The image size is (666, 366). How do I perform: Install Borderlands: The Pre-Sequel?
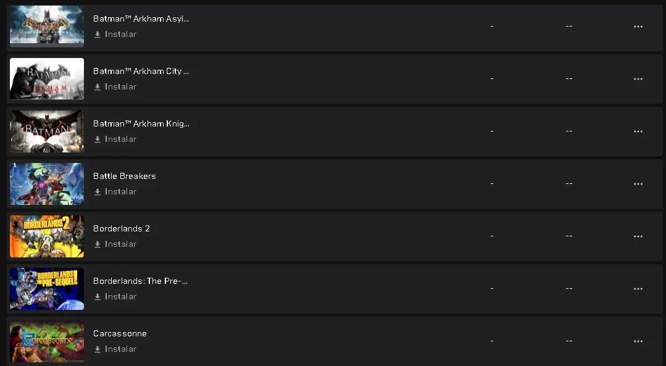point(115,296)
